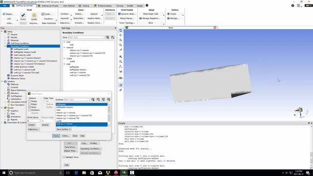Collapse the Wall group in zone list
Viewport: 313px width, 176px height.
point(64,64)
